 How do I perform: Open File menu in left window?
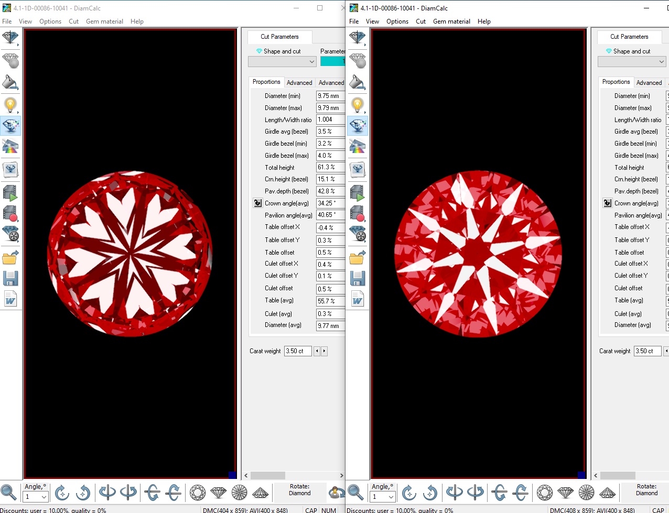pos(7,21)
